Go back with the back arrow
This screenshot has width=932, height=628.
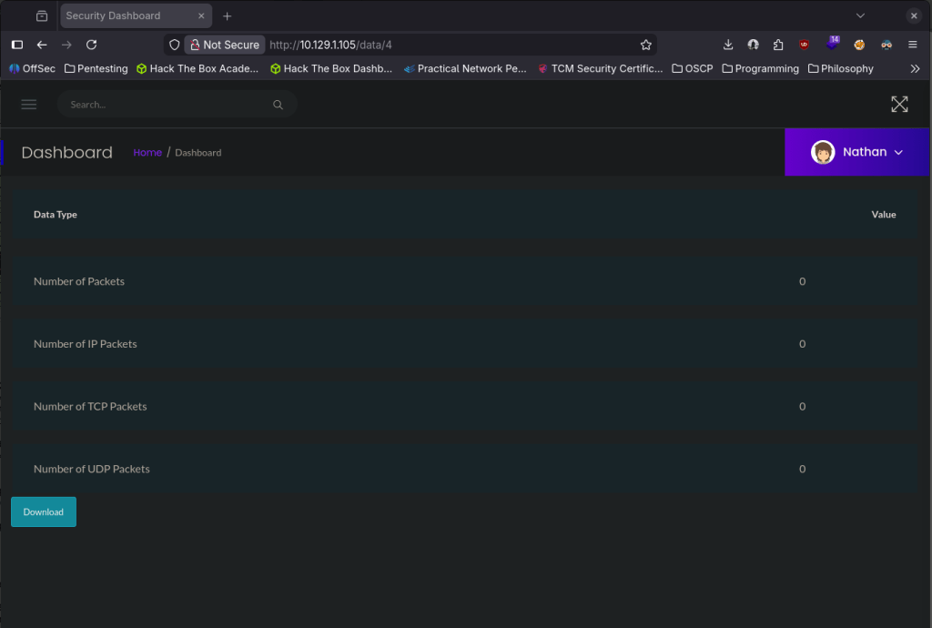coord(42,45)
